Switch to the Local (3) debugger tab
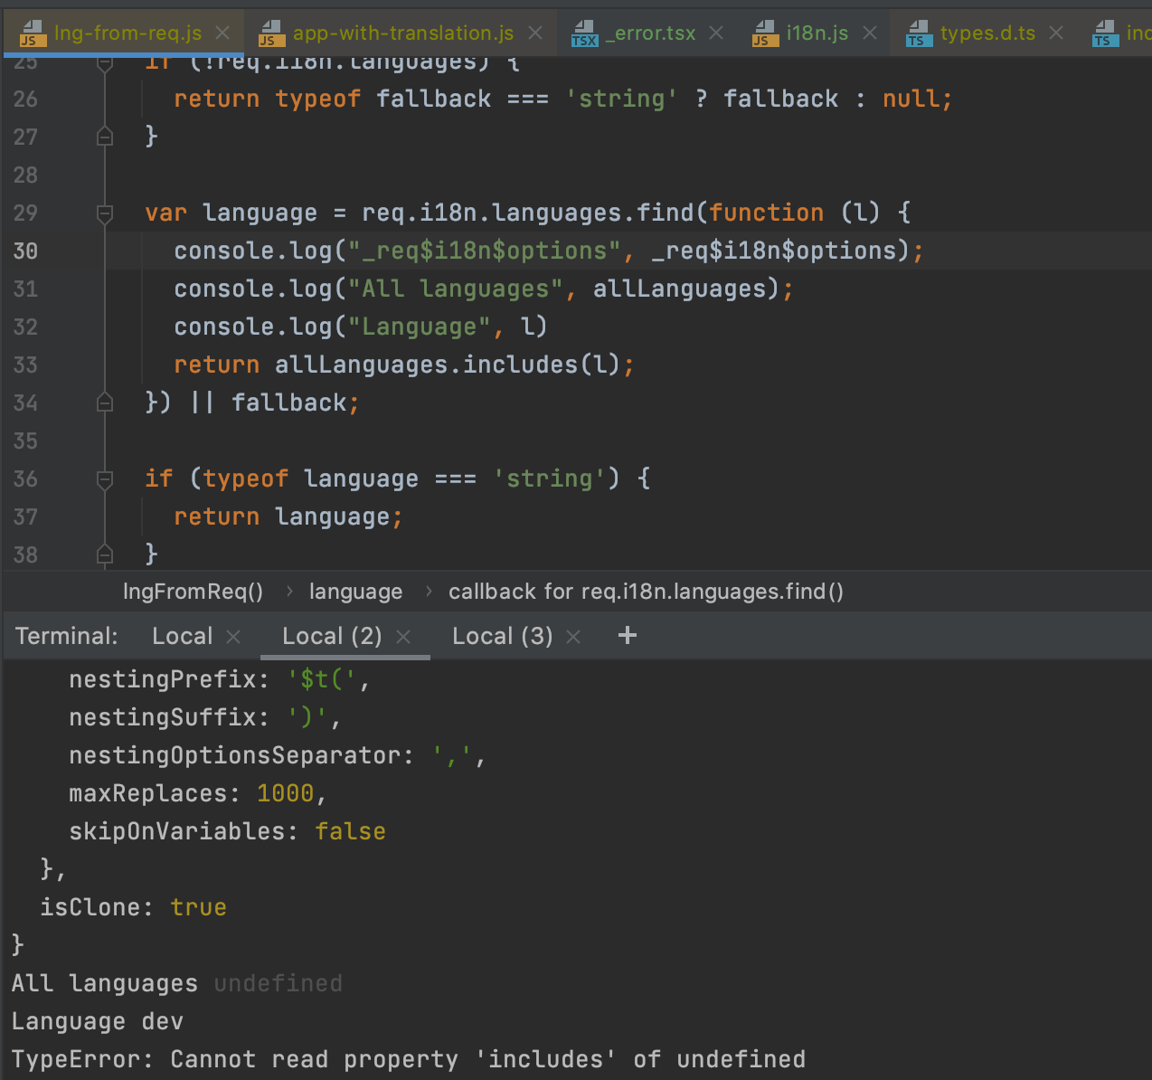The height and width of the screenshot is (1080, 1152). tap(502, 636)
